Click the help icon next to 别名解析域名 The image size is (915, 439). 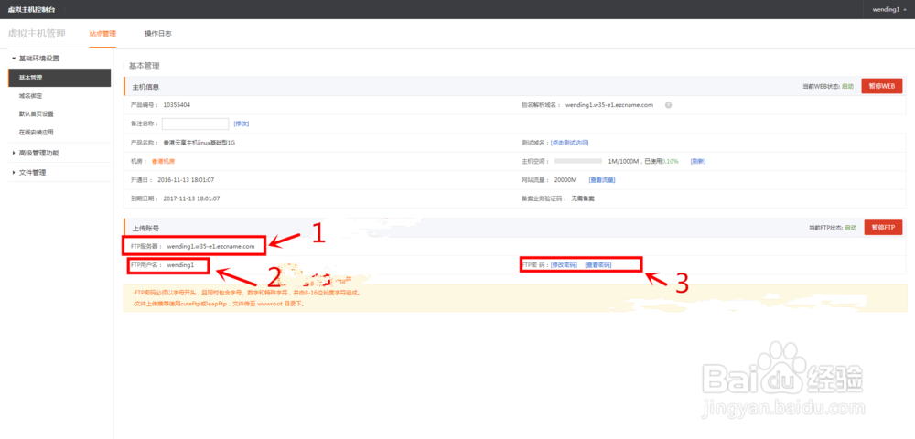click(668, 105)
